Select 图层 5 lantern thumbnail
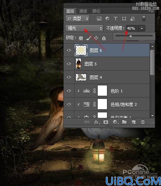This screenshot has width=161, height=186. tap(78, 64)
